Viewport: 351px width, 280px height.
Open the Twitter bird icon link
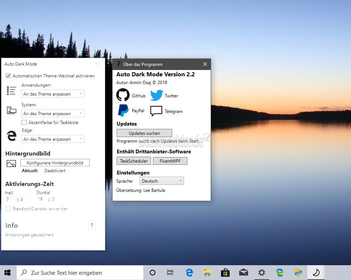(x=157, y=95)
